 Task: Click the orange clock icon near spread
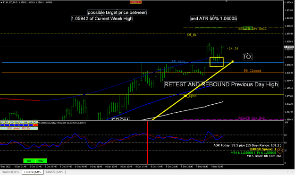coord(280,150)
